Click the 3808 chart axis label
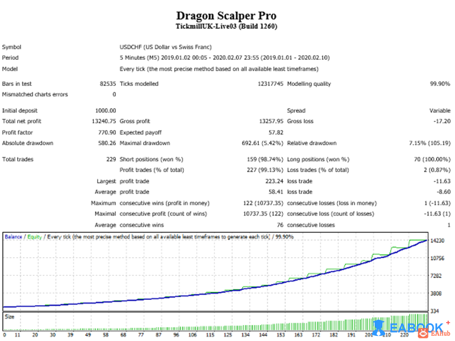This screenshot has width=455, height=341. point(436,294)
